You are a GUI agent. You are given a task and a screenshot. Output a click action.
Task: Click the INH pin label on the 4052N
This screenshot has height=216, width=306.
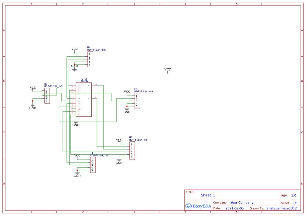tap(80, 109)
